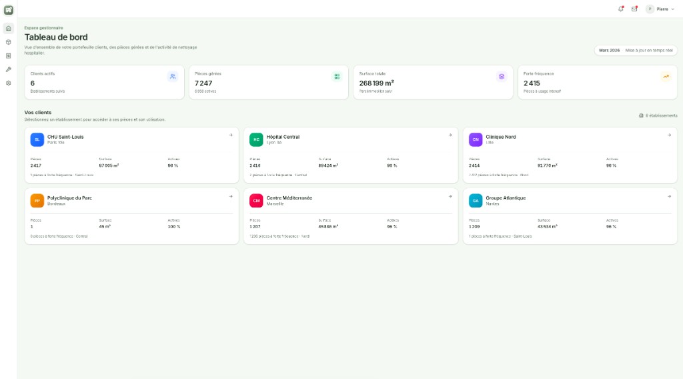Click the pièces count 2 417
This screenshot has width=683, height=379.
coord(36,165)
